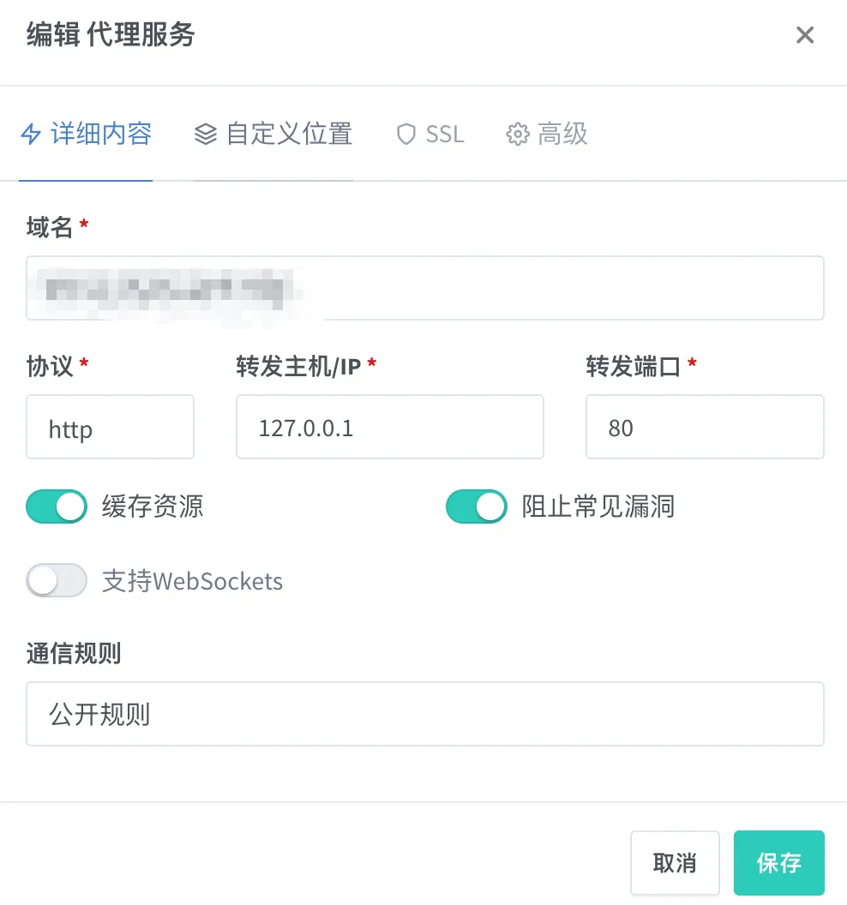Open the 协议 dropdown showing http
Viewport: 847px width, 905px height.
point(110,427)
